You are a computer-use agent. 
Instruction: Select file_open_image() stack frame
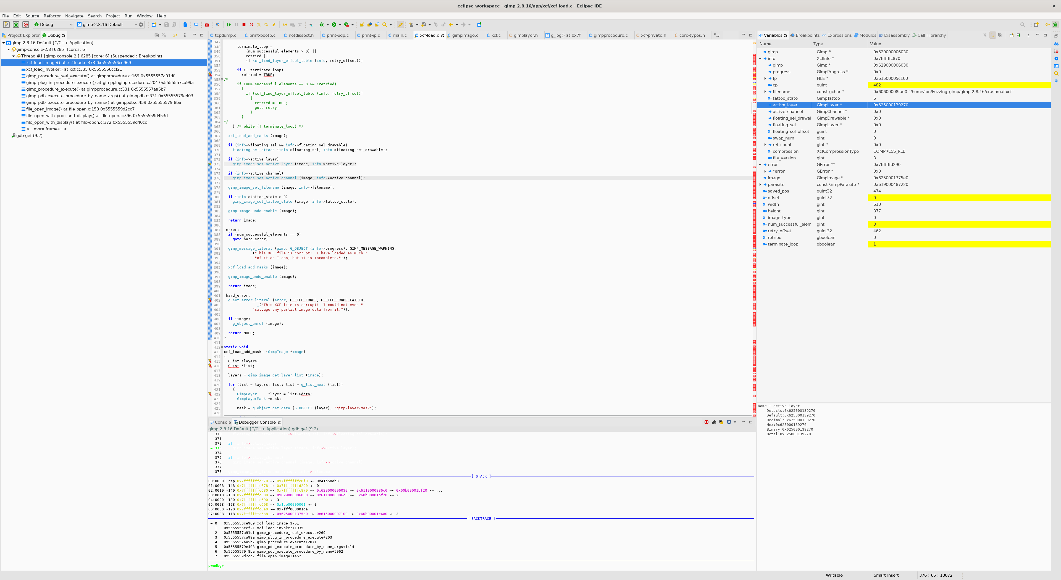click(x=80, y=109)
